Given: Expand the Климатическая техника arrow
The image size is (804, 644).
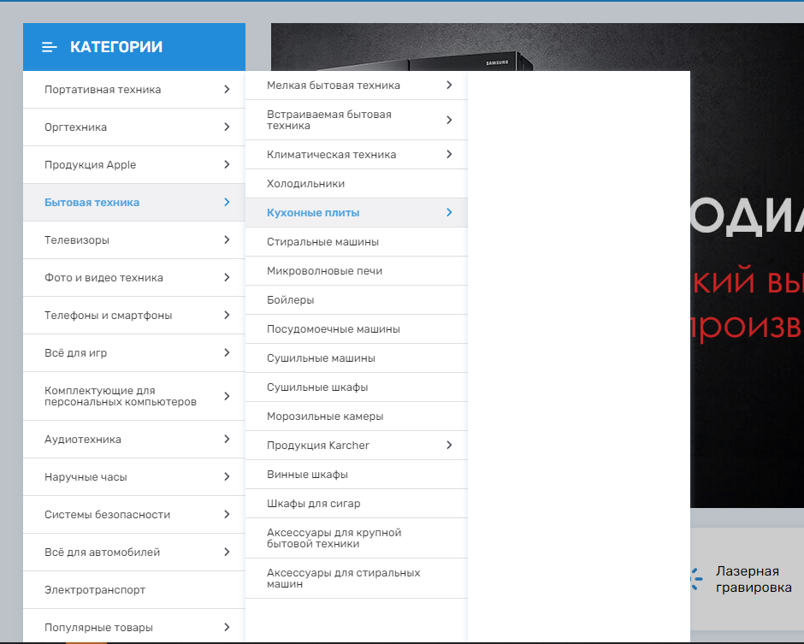Looking at the screenshot, I should pos(449,154).
